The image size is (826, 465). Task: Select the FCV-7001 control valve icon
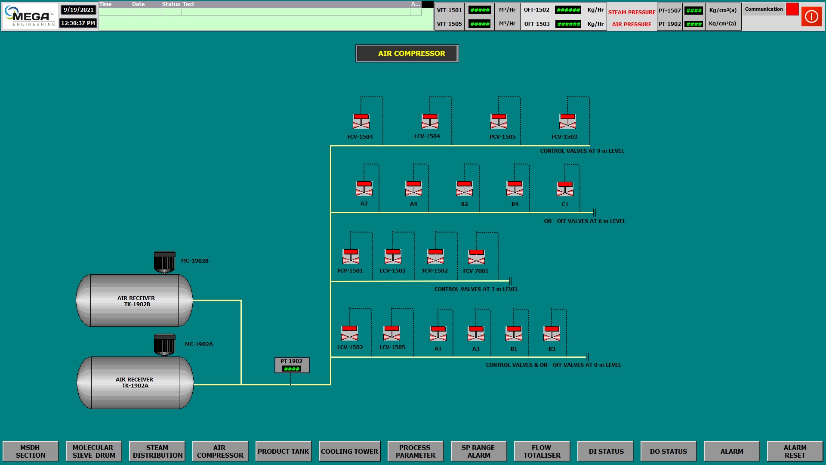click(x=476, y=257)
